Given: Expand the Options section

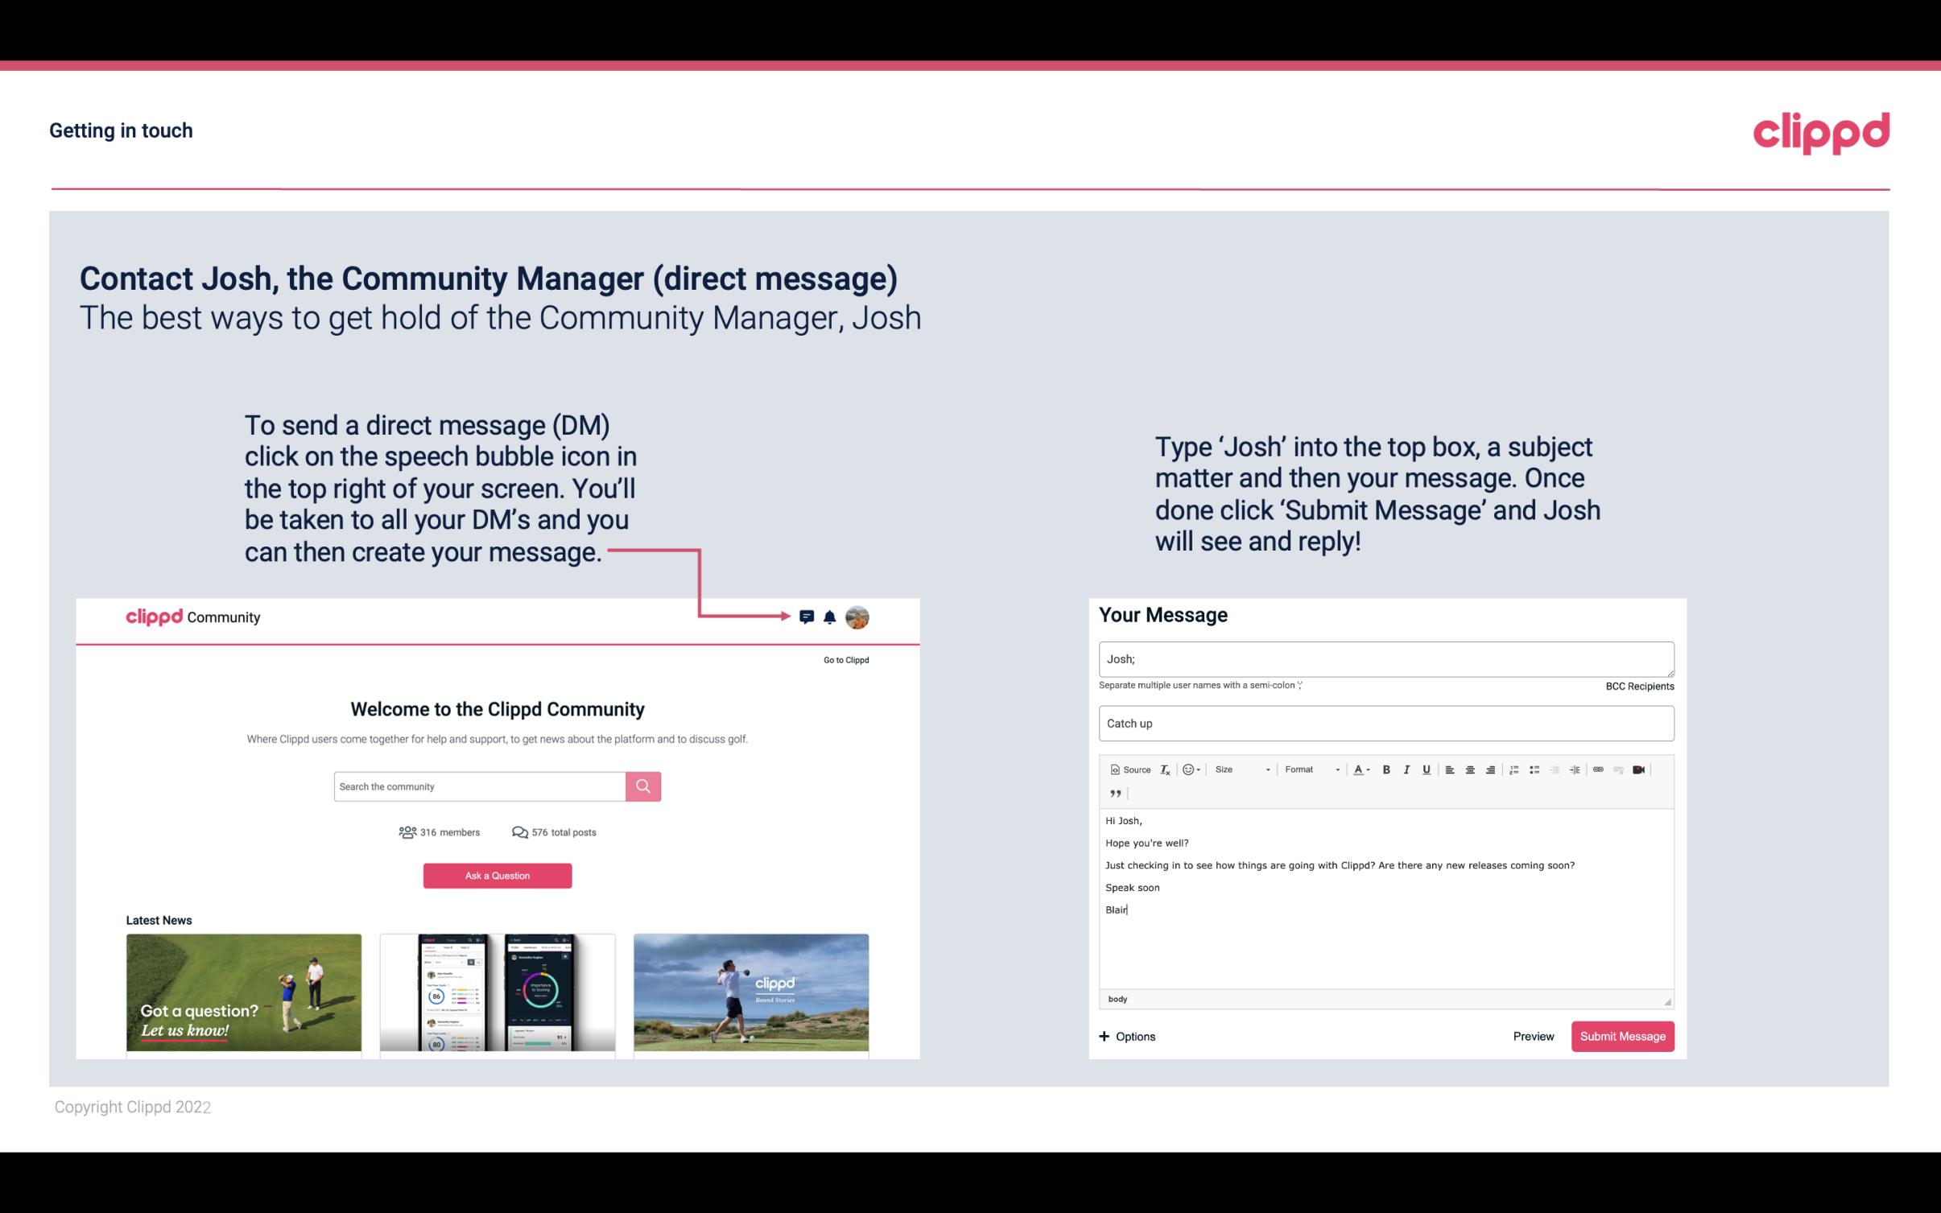Looking at the screenshot, I should [x=1128, y=1037].
